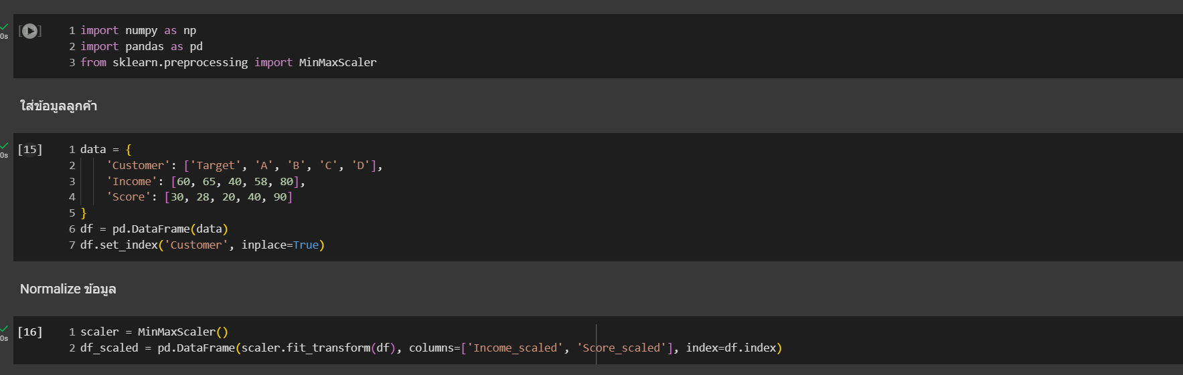1183x375 pixels.
Task: Place cursor on import pandas line
Action: 141,47
